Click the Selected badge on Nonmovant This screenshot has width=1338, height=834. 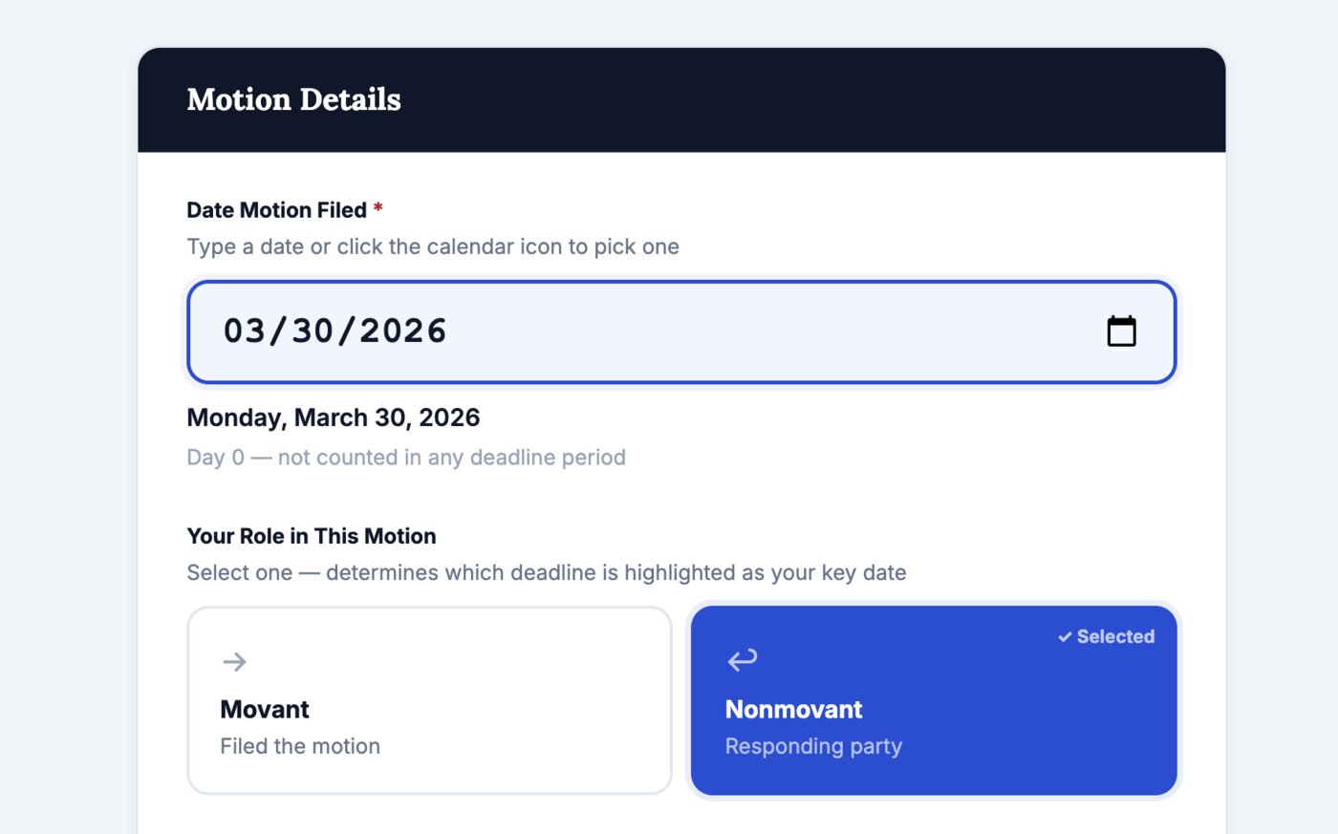click(x=1106, y=637)
